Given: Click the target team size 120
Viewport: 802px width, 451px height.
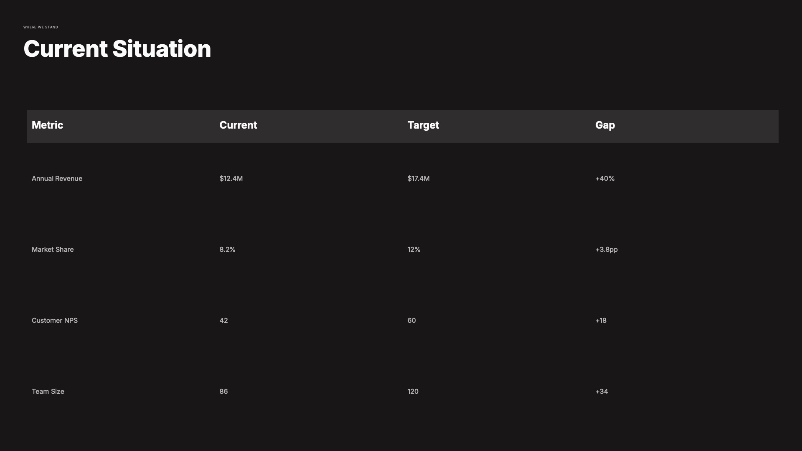Looking at the screenshot, I should 413,392.
